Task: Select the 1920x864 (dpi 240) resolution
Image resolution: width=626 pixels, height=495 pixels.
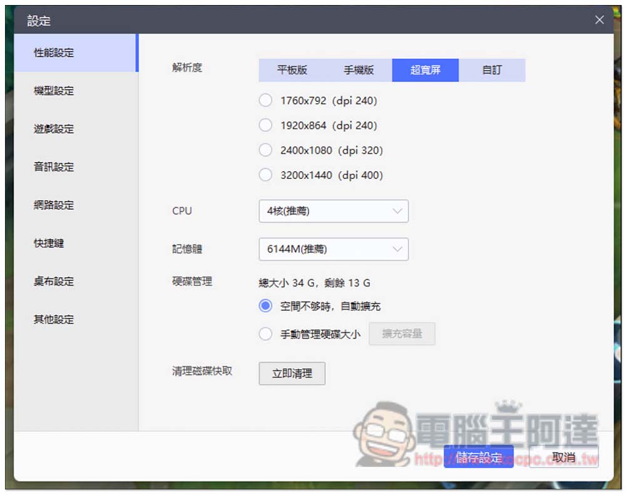Action: coord(265,126)
